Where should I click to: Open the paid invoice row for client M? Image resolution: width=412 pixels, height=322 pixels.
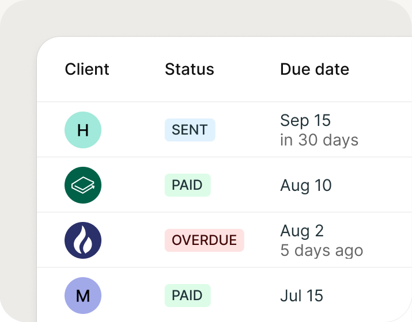pos(224,295)
